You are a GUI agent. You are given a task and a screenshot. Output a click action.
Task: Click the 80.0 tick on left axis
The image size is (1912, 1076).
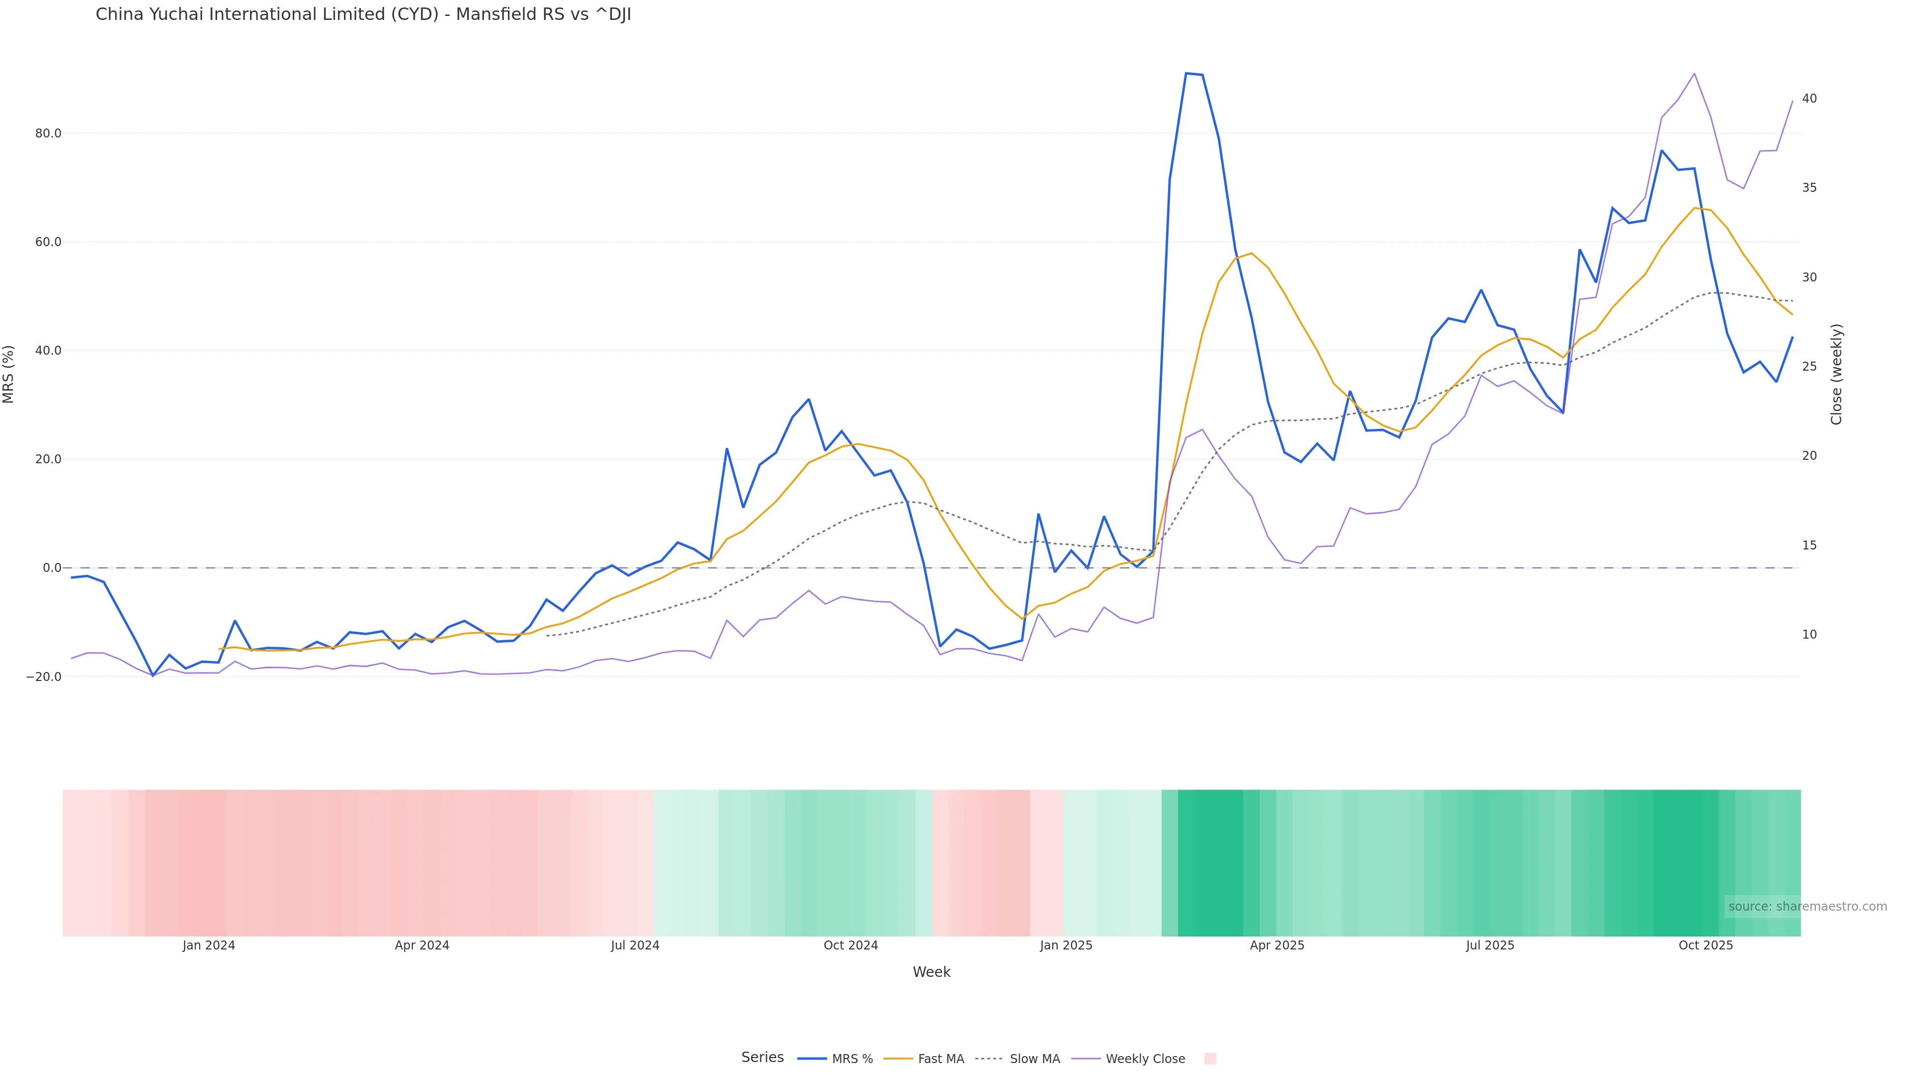tap(48, 134)
